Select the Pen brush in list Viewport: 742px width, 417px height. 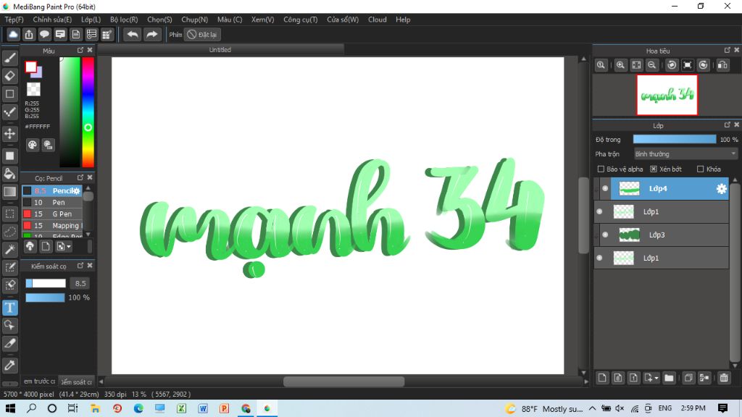52,203
